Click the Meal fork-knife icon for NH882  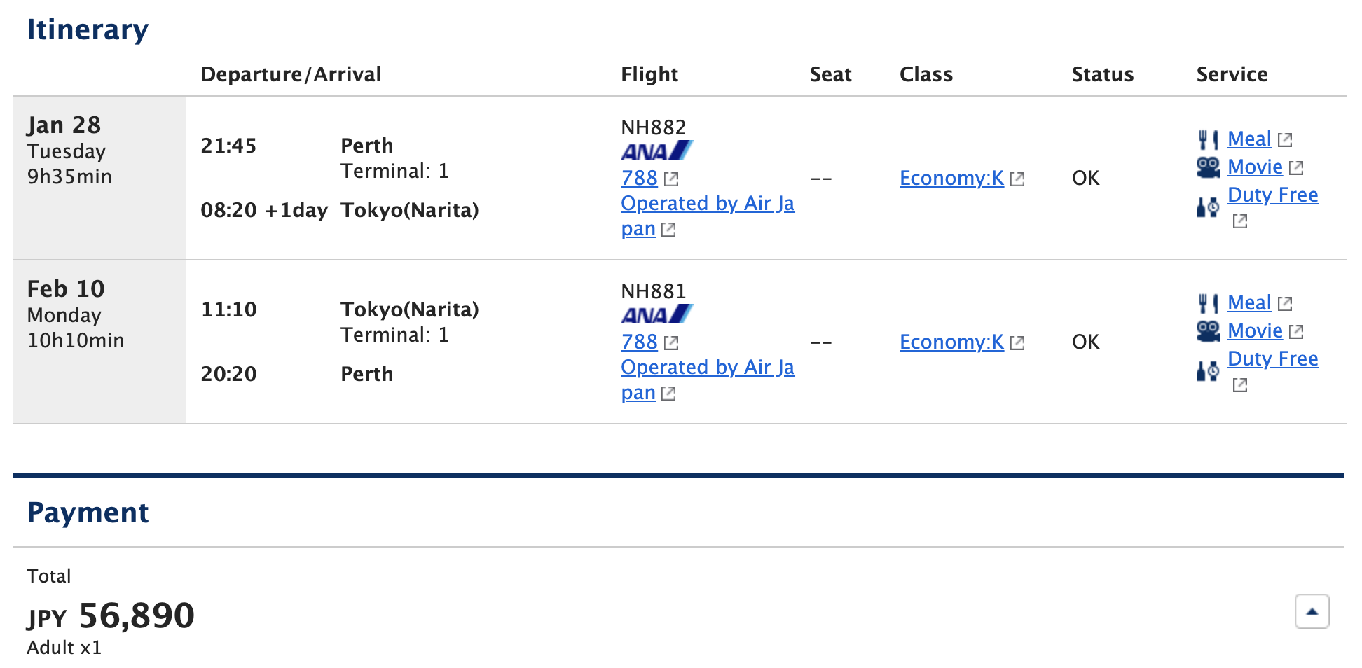[x=1208, y=139]
